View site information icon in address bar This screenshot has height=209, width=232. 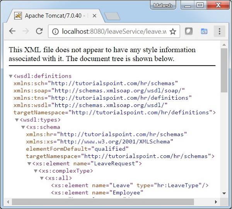55,31
